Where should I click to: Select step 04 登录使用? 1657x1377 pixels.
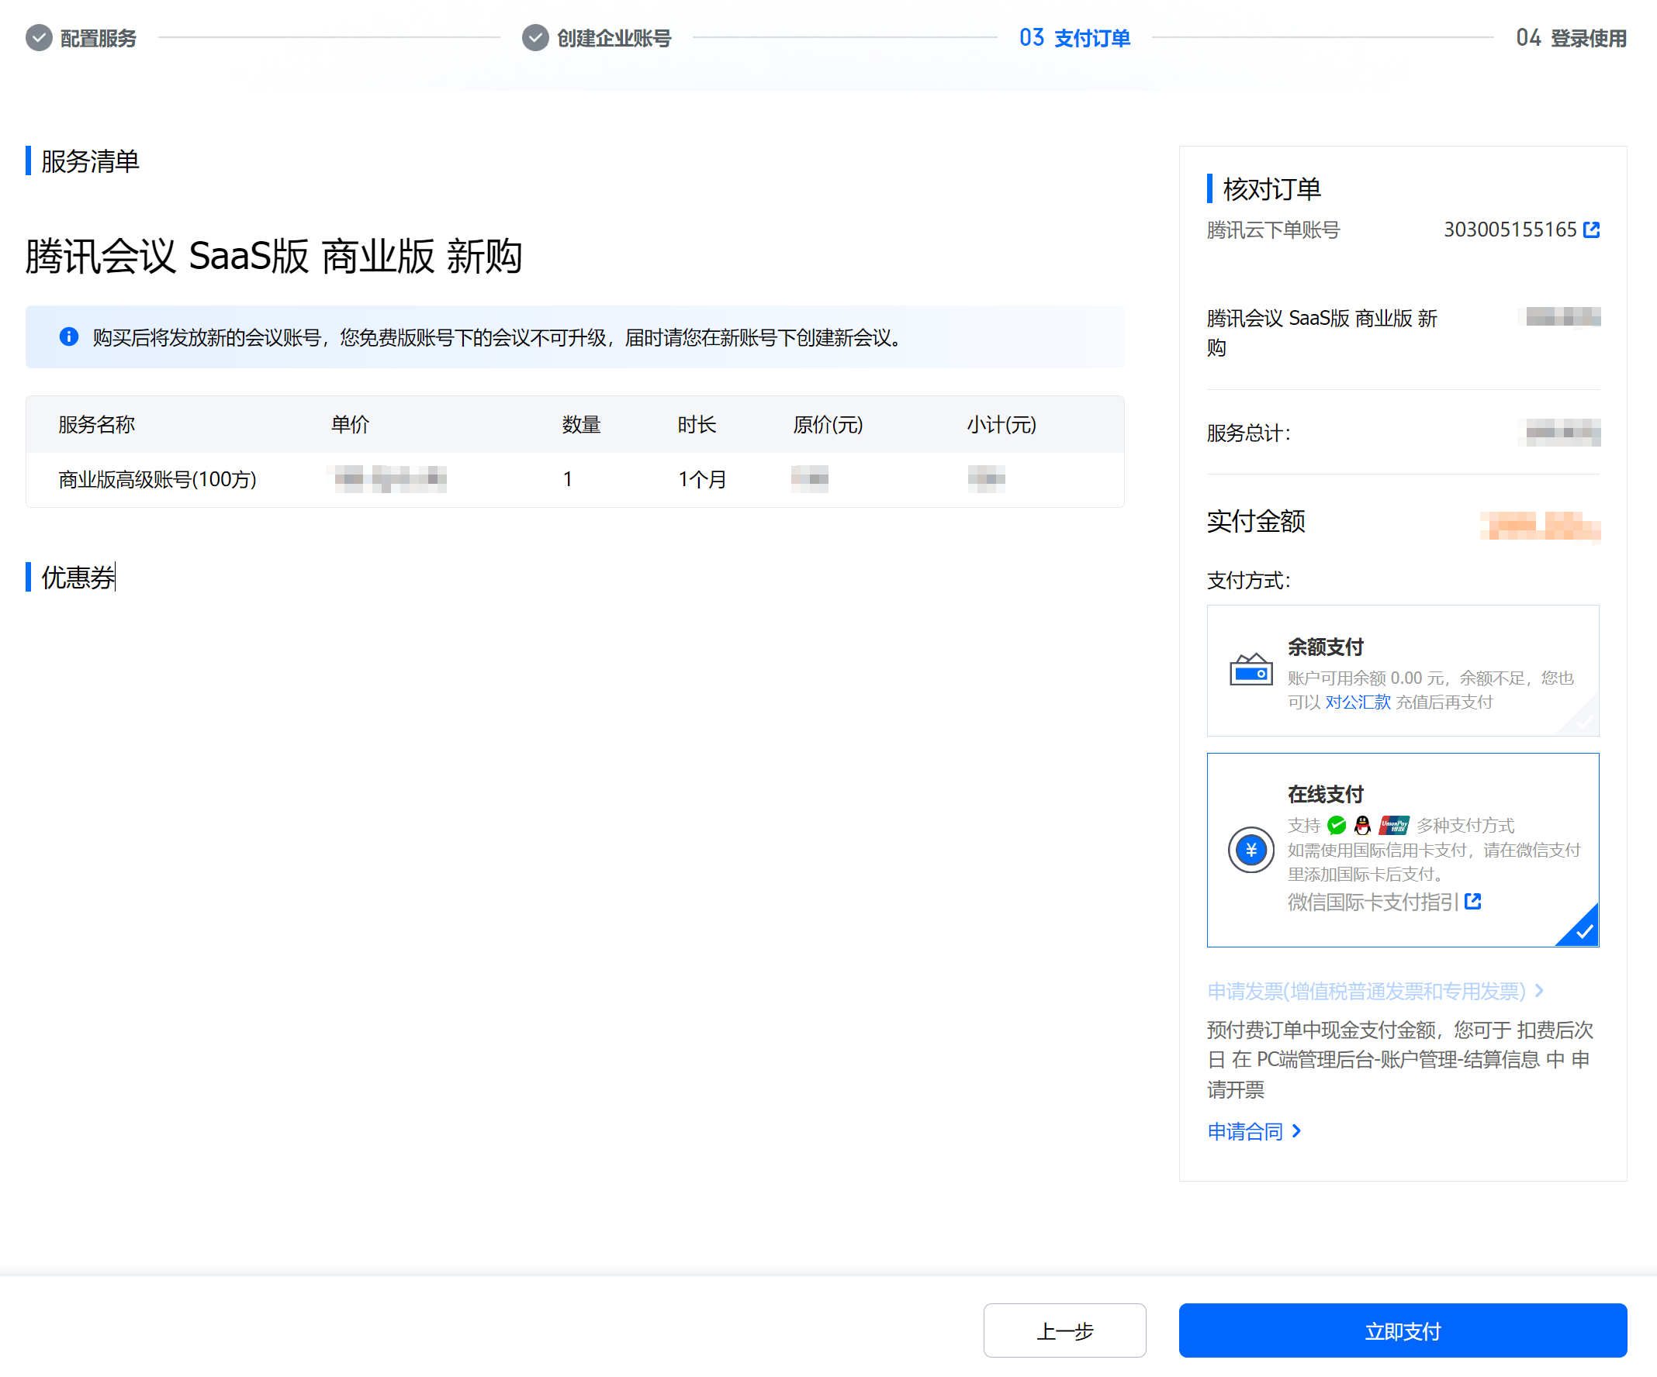tap(1571, 38)
